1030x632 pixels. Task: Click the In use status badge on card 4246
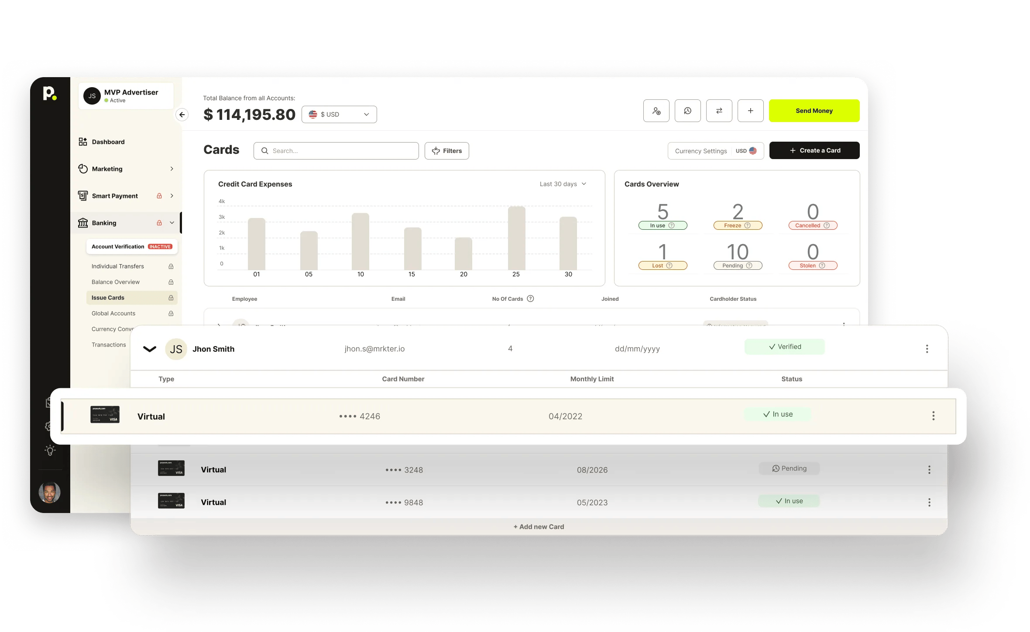point(777,414)
